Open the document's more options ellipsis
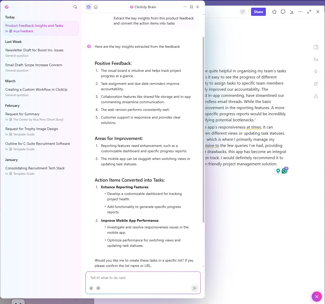This screenshot has width=325, height=304. (300, 12)
